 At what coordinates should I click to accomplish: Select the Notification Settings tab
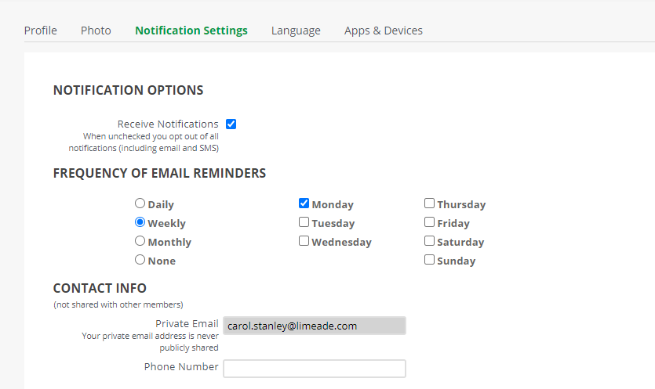coord(191,31)
